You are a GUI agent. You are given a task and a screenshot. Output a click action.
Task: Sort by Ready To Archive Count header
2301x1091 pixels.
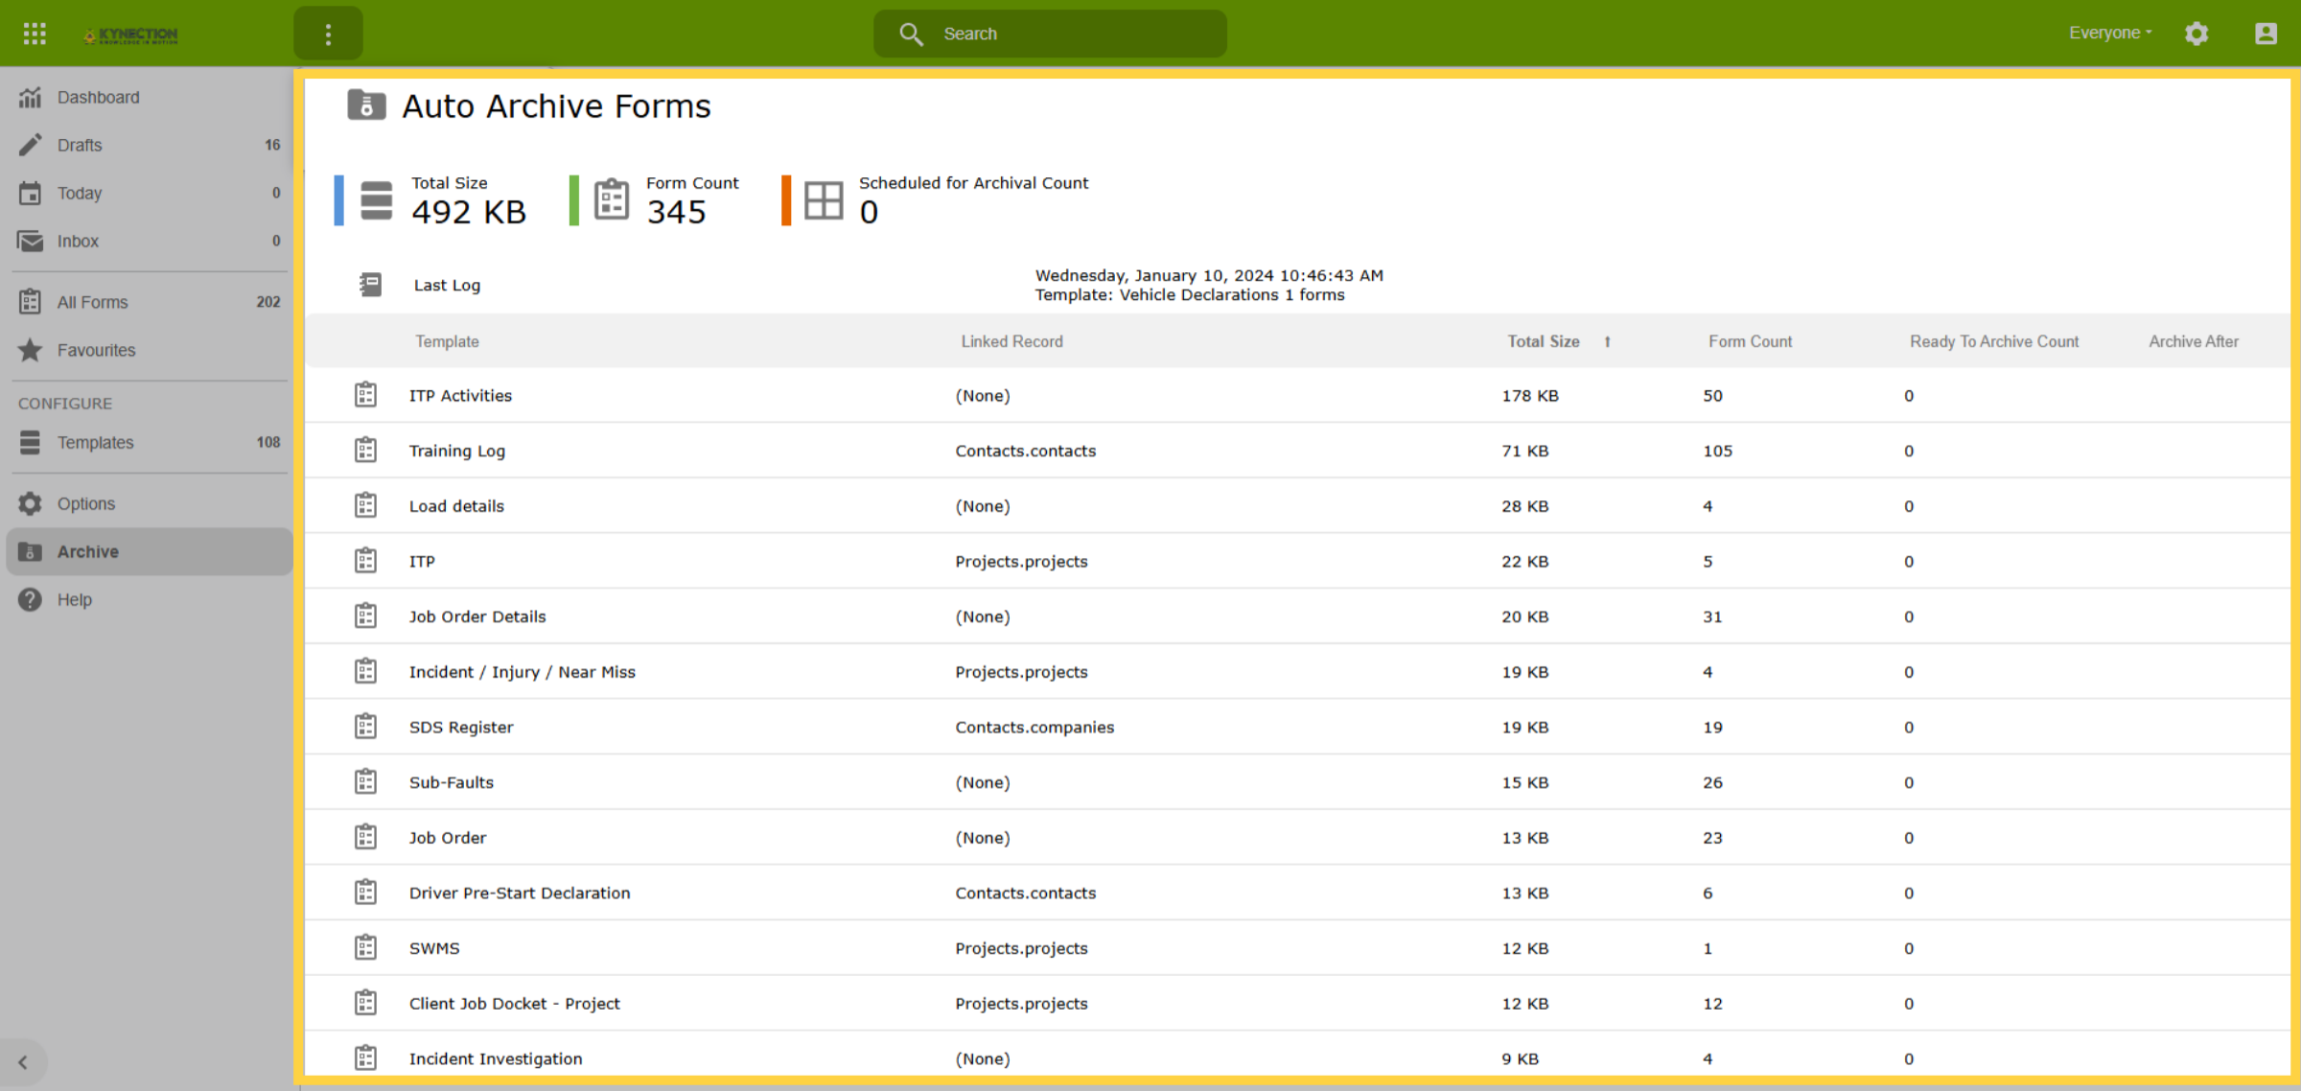pyautogui.click(x=1994, y=341)
